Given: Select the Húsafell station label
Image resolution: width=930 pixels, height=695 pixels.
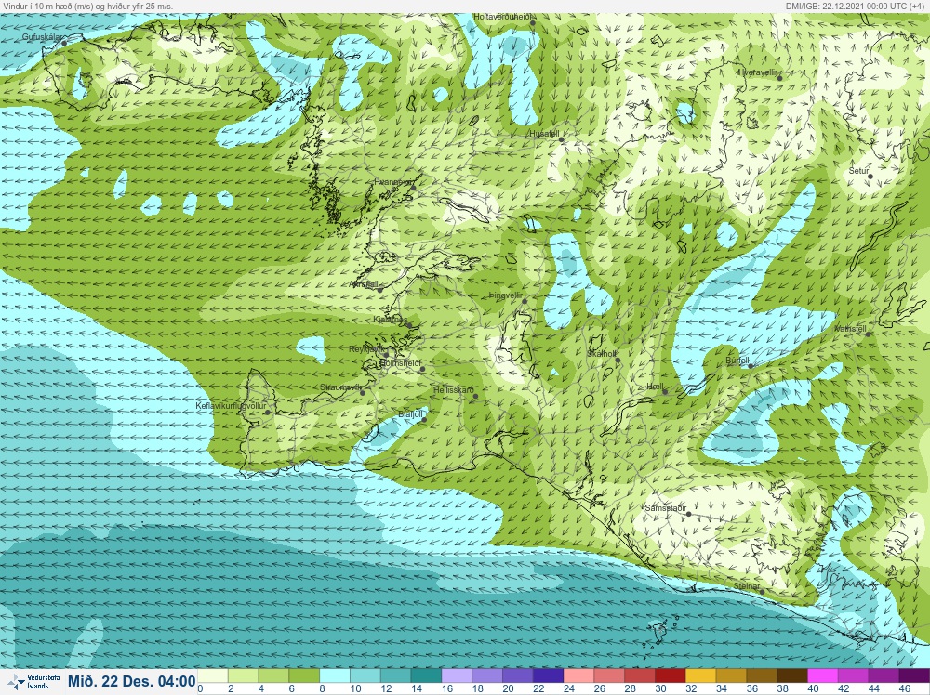Looking at the screenshot, I should (x=544, y=133).
